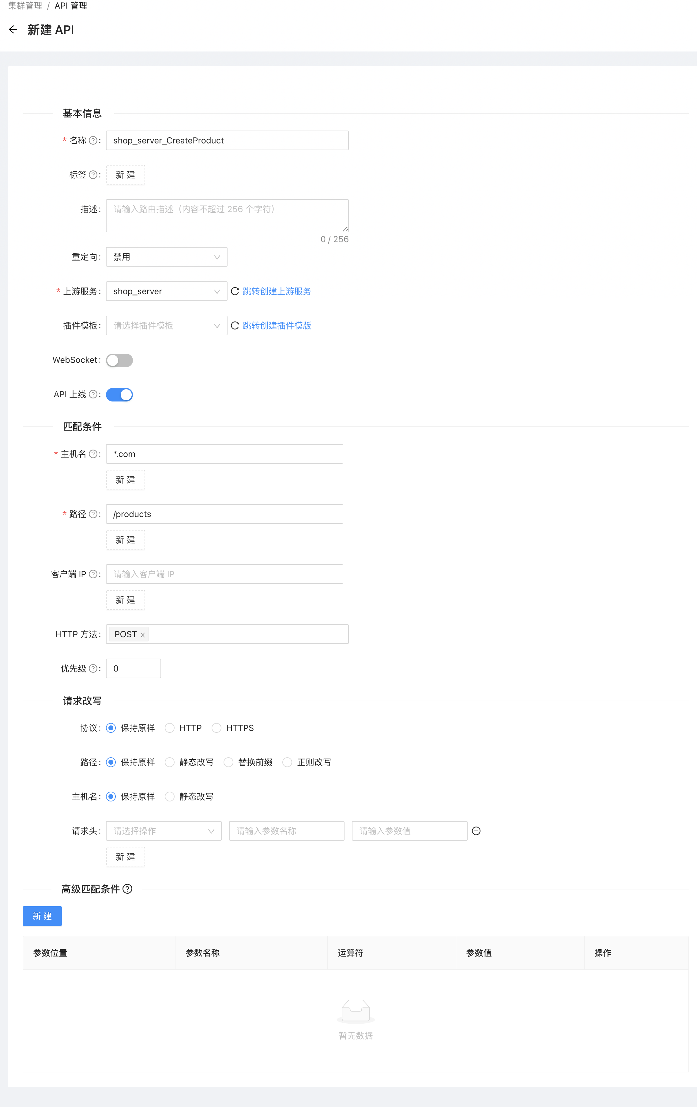Select 保持原样 for path rewrite

coord(111,763)
